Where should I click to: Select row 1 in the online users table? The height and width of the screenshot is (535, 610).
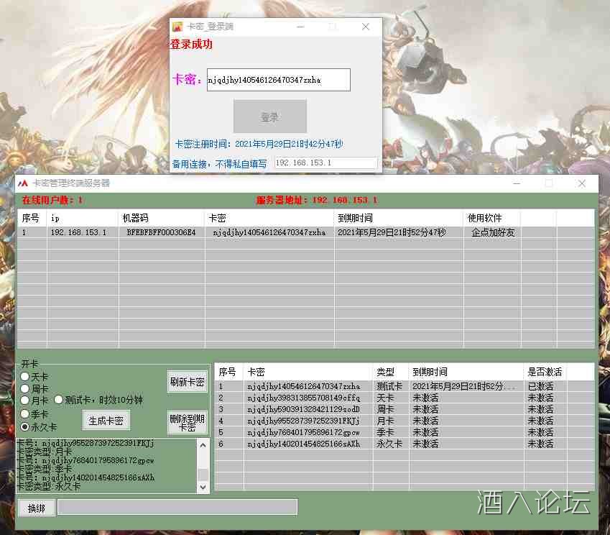144,233
